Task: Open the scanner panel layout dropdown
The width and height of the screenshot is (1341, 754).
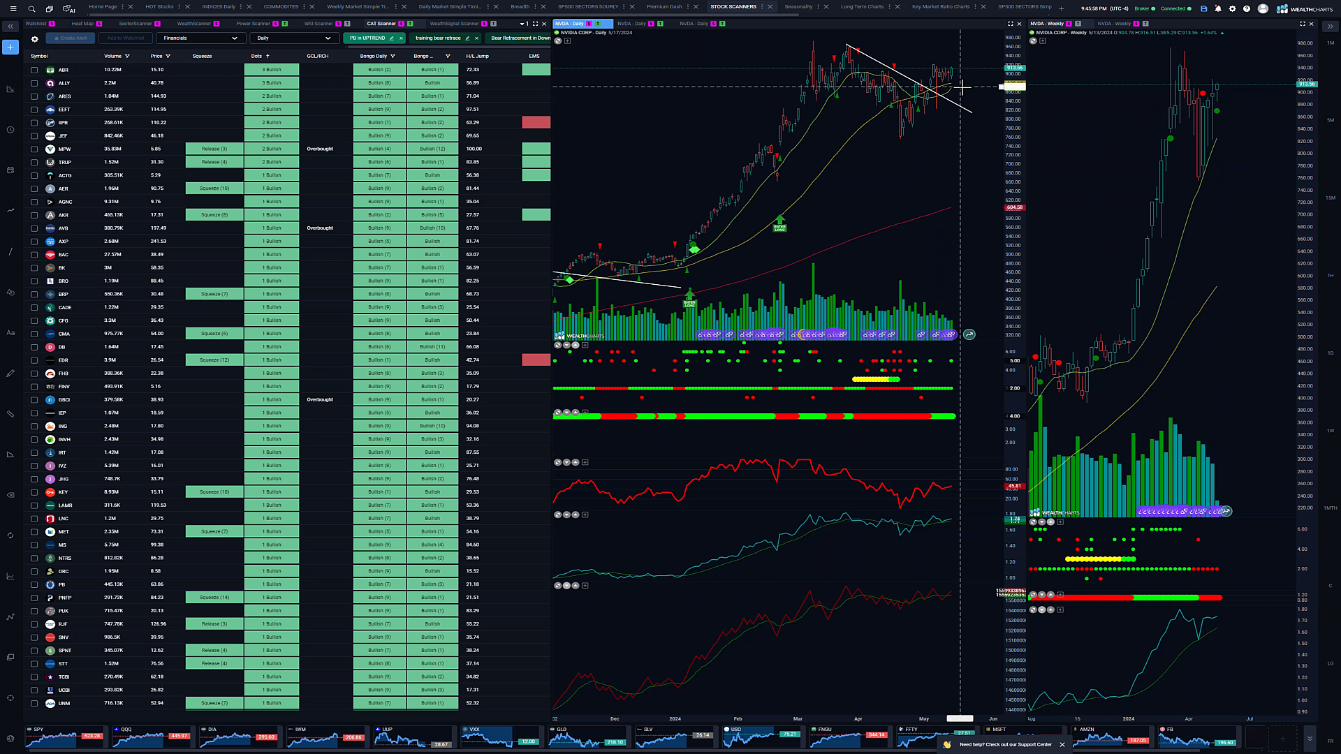Action: point(525,24)
